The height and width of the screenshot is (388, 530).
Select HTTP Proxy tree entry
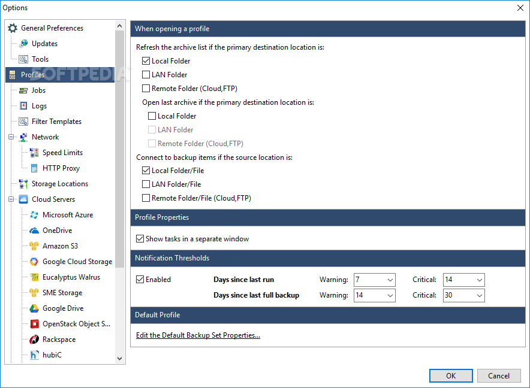[x=61, y=168]
